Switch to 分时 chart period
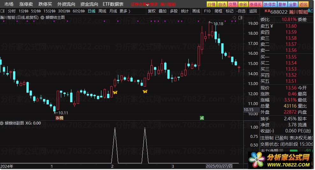The image size is (315, 170). click(x=12, y=11)
